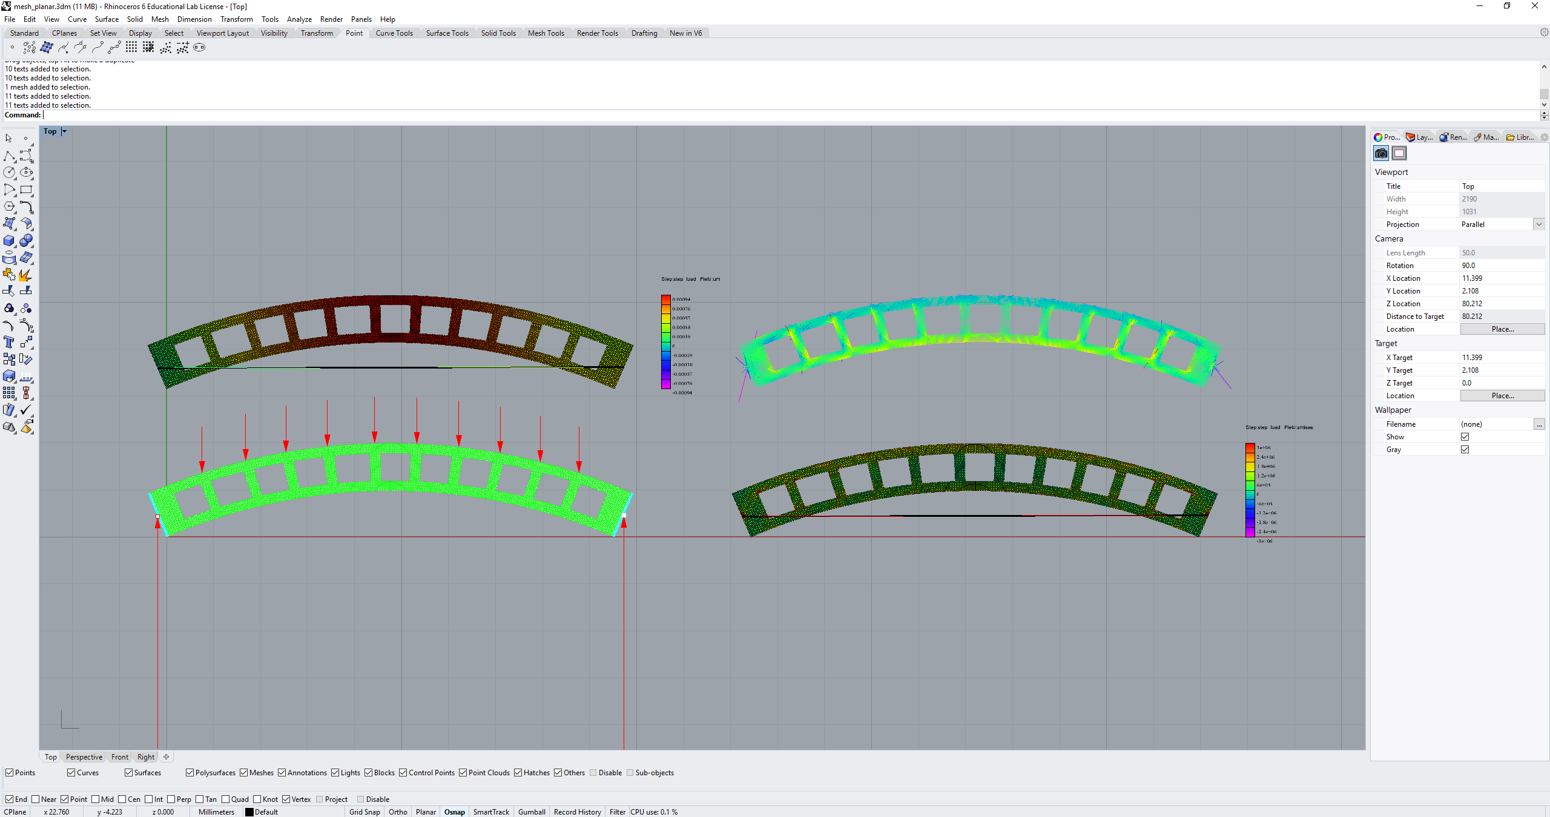The width and height of the screenshot is (1550, 817).
Task: Open the Top viewport title menu arrow
Action: pos(64,131)
